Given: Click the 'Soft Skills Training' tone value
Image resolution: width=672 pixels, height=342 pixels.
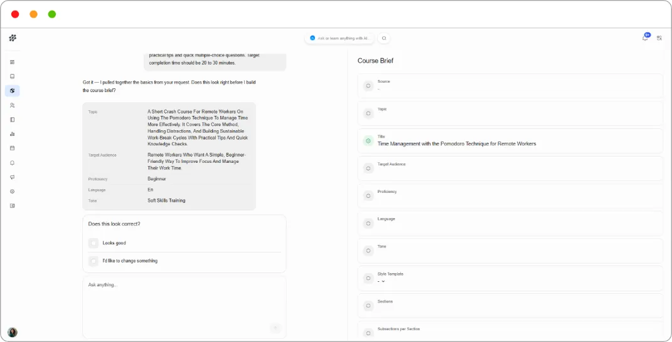Looking at the screenshot, I should 166,200.
